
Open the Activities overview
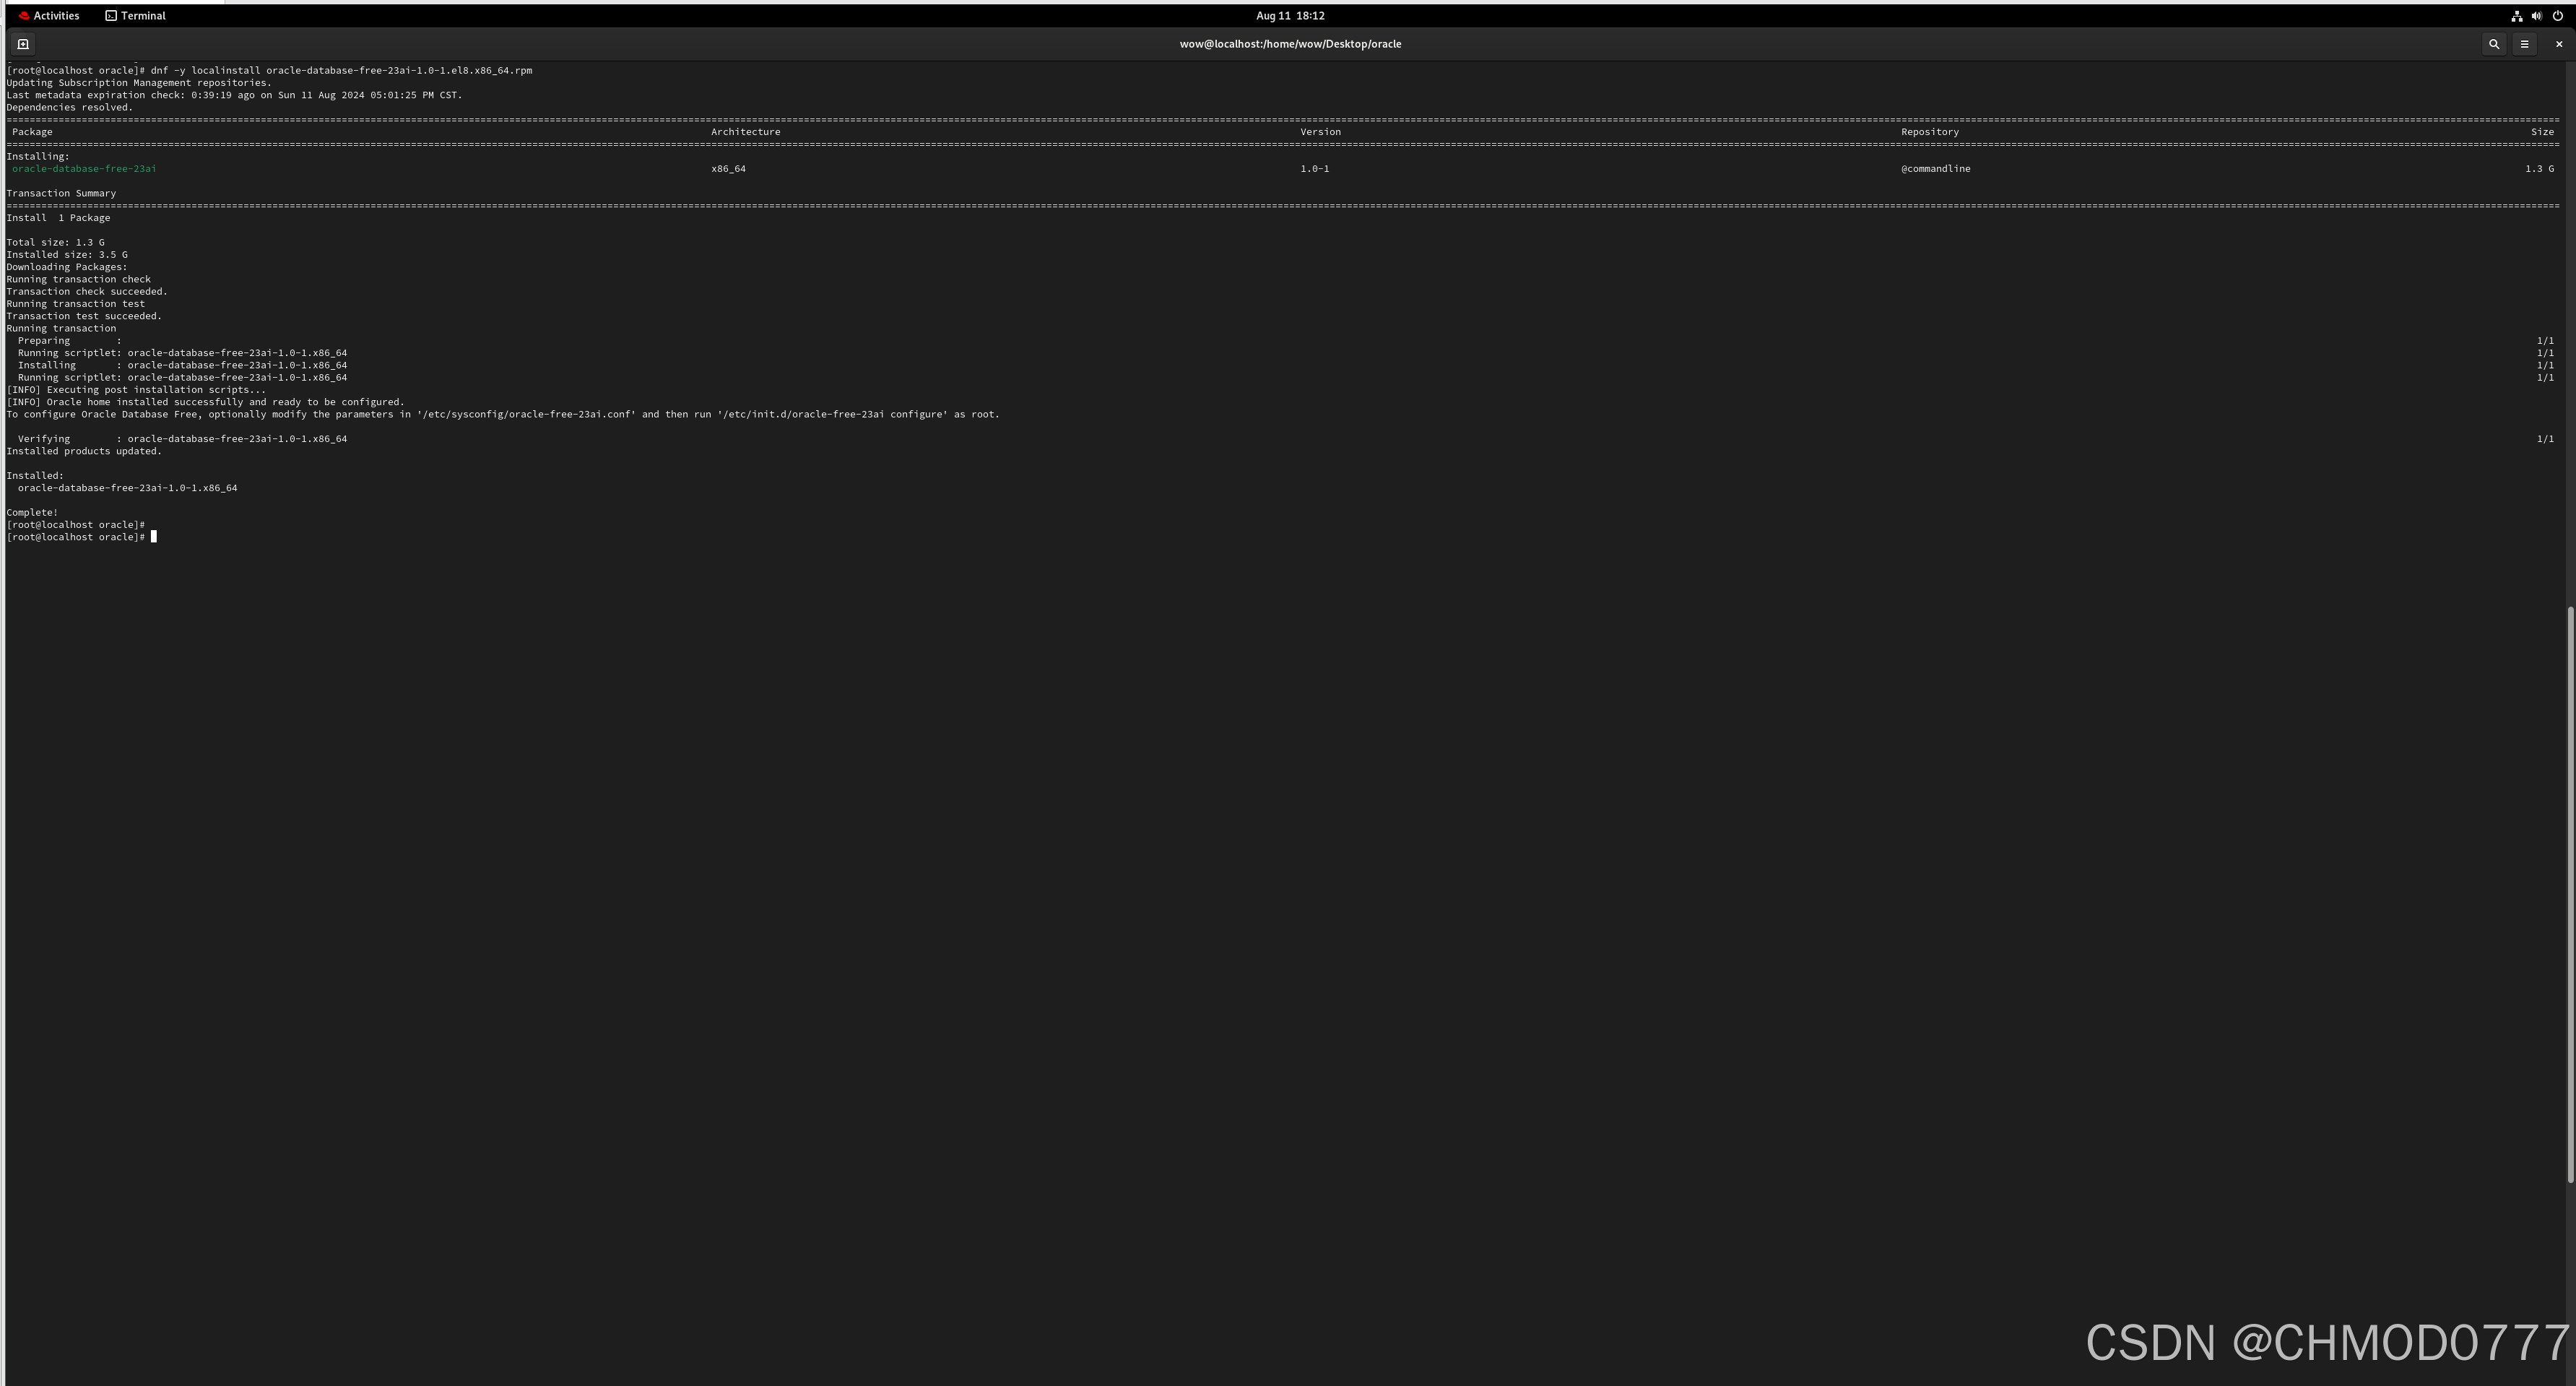click(x=56, y=16)
